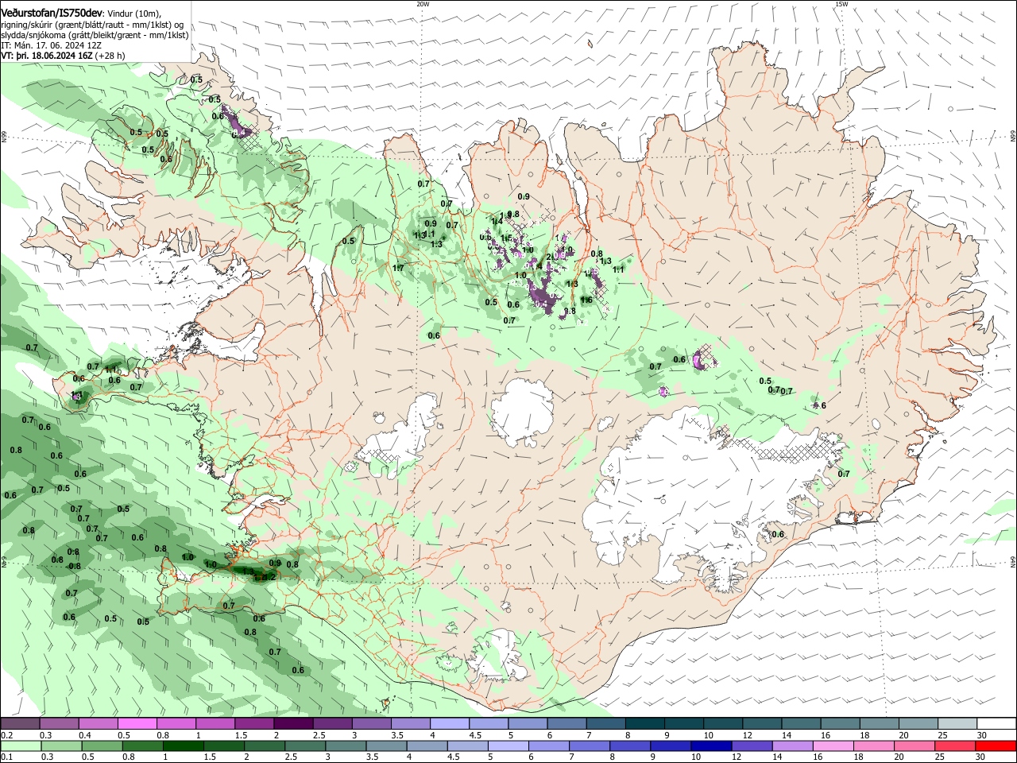Select the bright pink 0.5 swatch in upper scale
1017x763 pixels.
(x=137, y=724)
